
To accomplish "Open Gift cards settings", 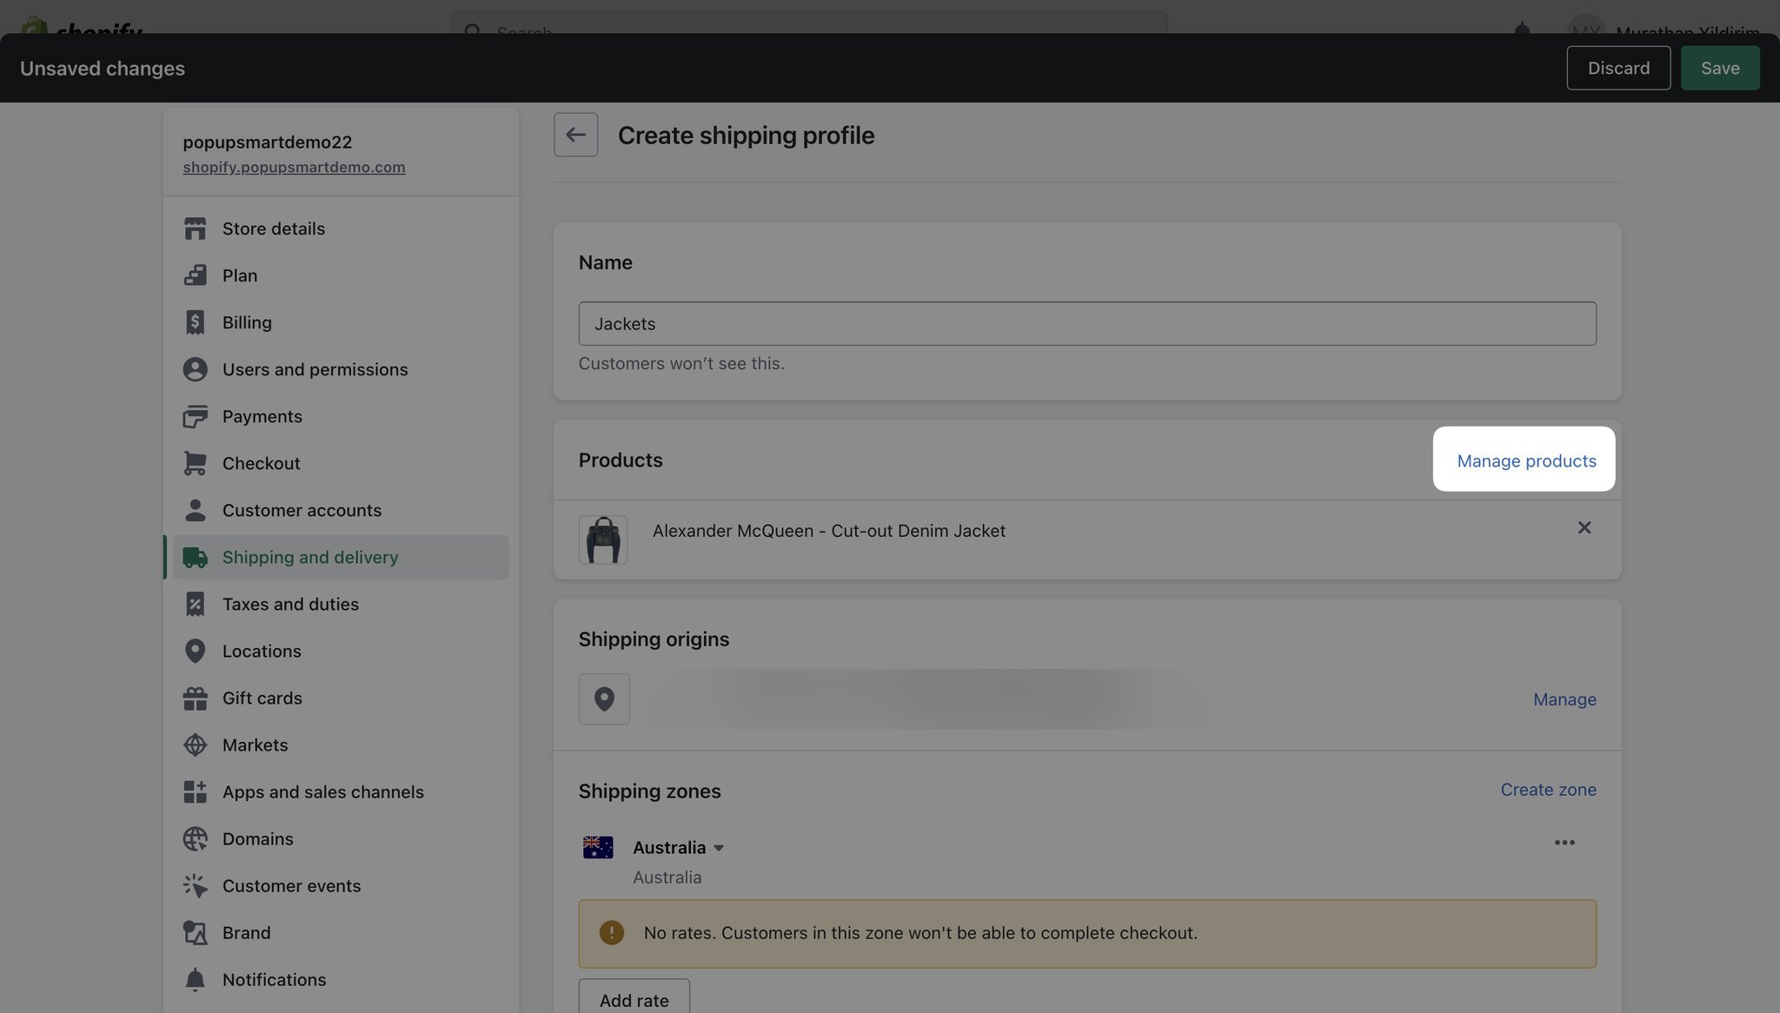I will click(x=341, y=698).
